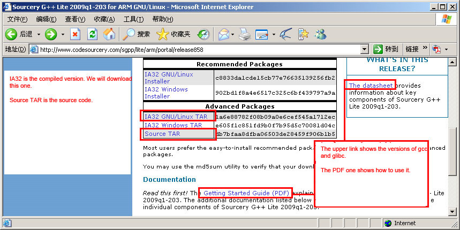Screen dimensions: 460x230
Task: Open IA32 Windows Installer link
Action: pos(166,93)
